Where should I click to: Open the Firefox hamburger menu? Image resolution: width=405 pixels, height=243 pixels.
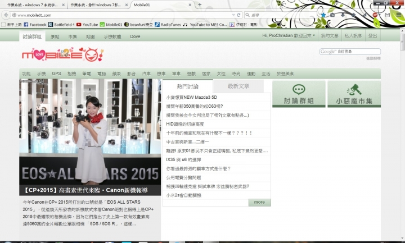[399, 15]
